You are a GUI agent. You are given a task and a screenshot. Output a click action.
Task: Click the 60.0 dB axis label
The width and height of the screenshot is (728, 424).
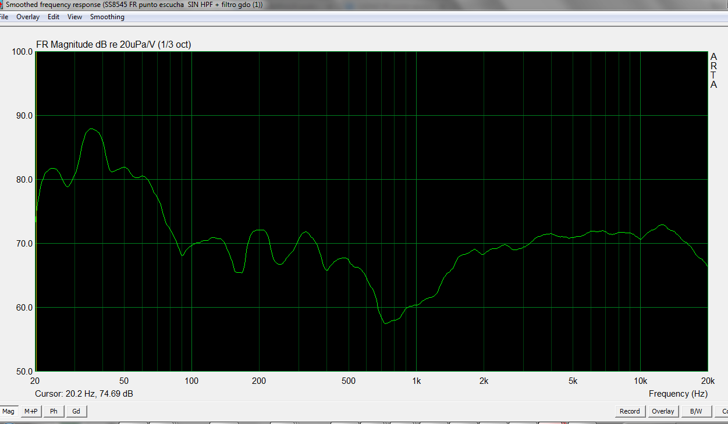click(25, 308)
